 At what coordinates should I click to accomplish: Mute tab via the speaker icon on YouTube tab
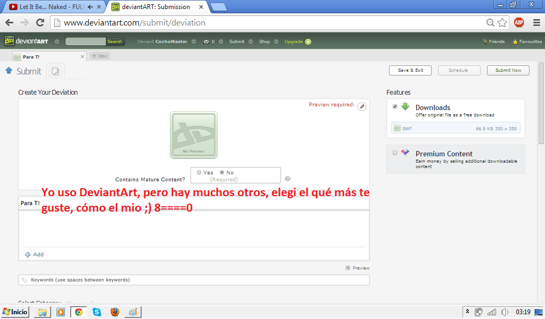pyautogui.click(x=90, y=7)
